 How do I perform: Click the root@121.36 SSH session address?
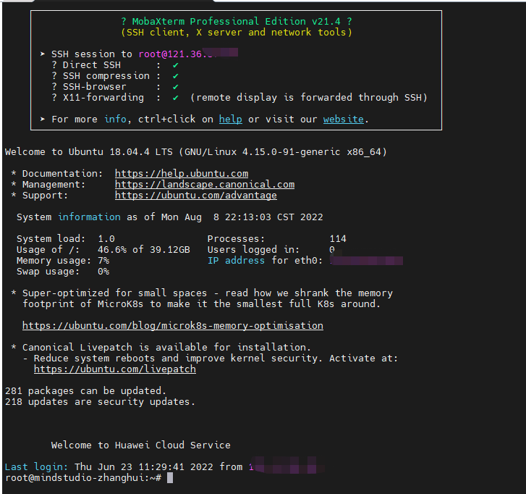tap(175, 54)
